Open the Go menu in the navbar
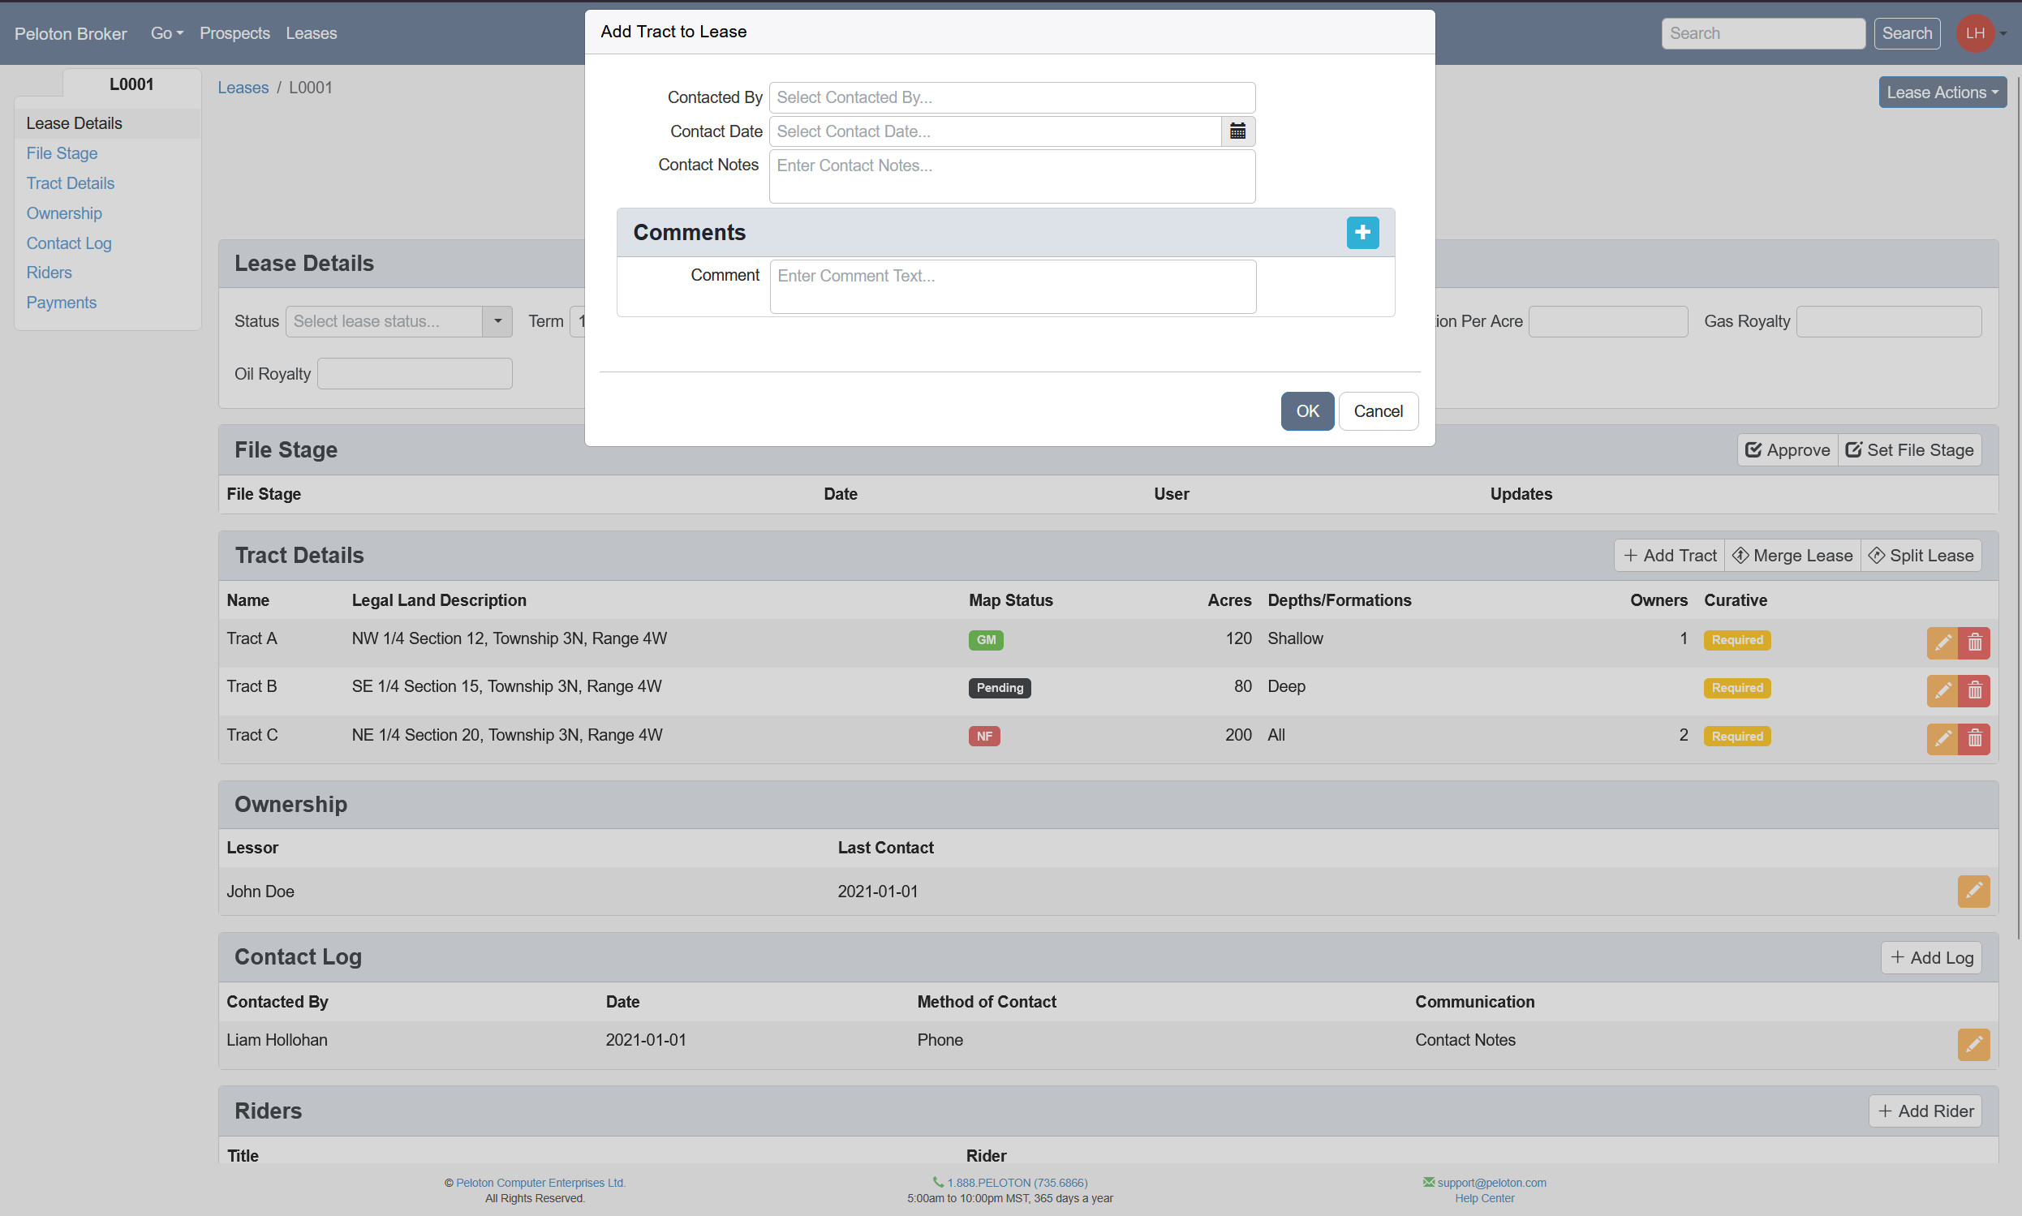 [x=166, y=33]
